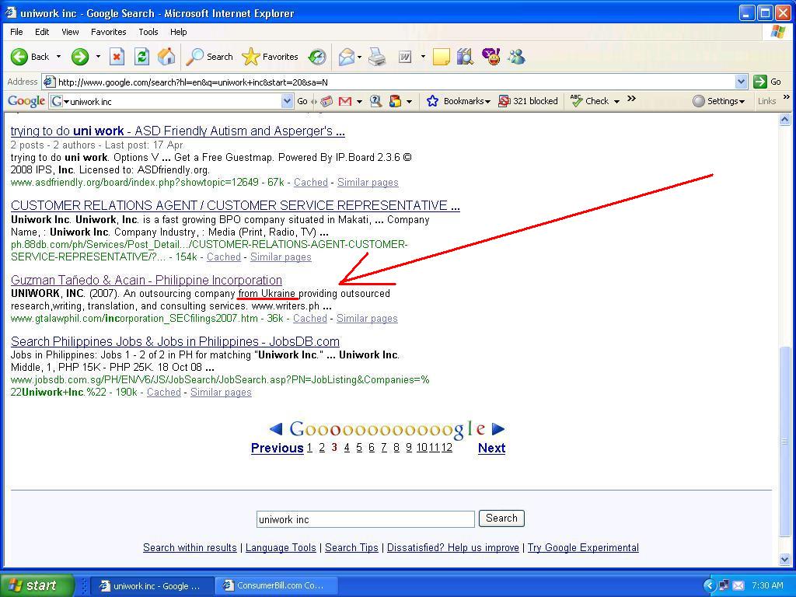Open the View menu
796x597 pixels.
point(70,32)
